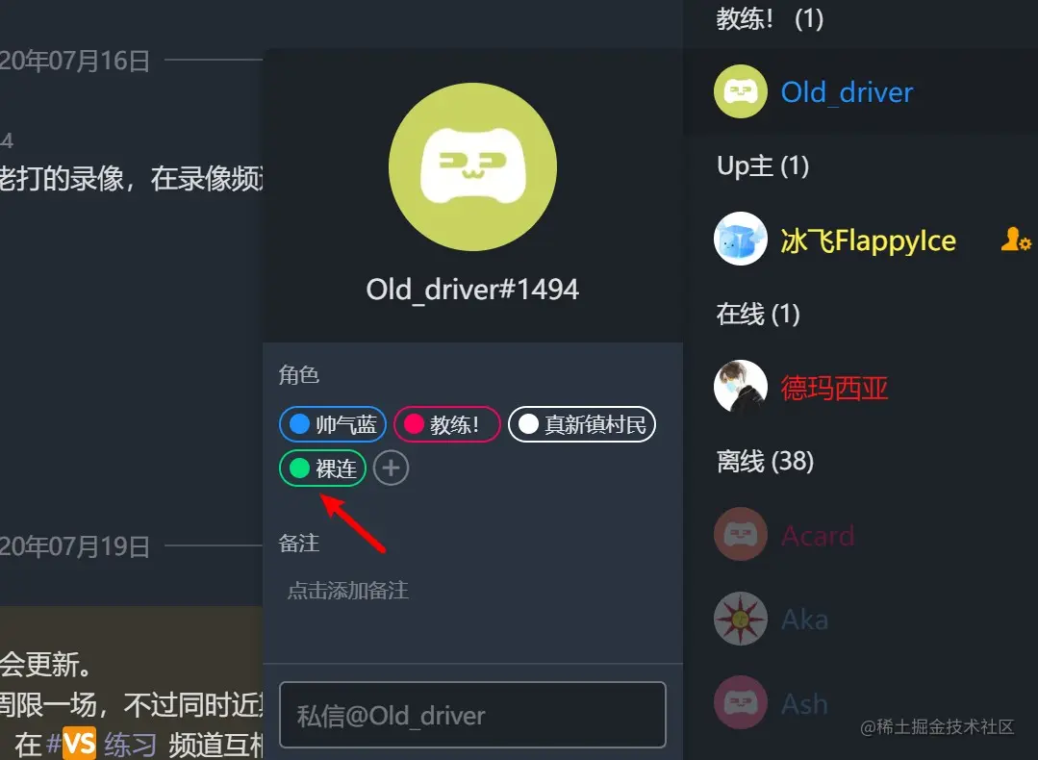The height and width of the screenshot is (760, 1038).
Task: Collapse the 在线 (1) member group
Action: pyautogui.click(x=758, y=313)
